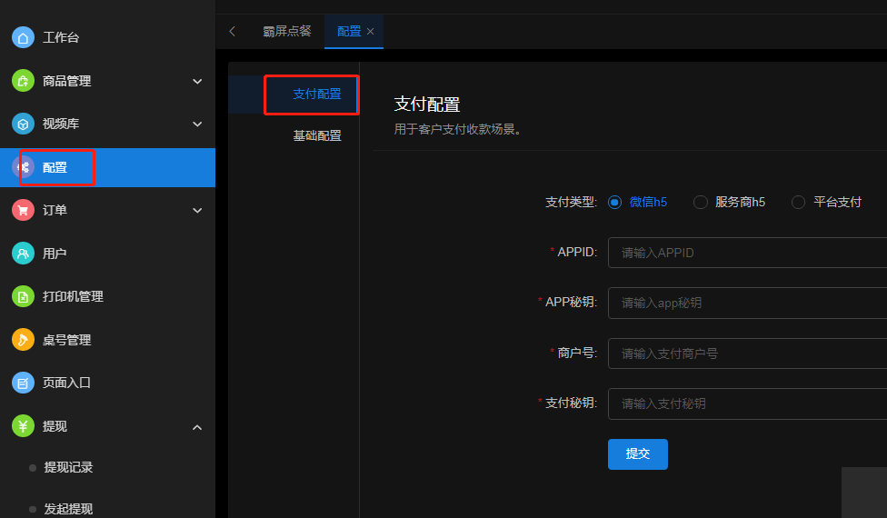Click the 商品管理 bag icon
Viewport: 887px width, 518px height.
[24, 81]
